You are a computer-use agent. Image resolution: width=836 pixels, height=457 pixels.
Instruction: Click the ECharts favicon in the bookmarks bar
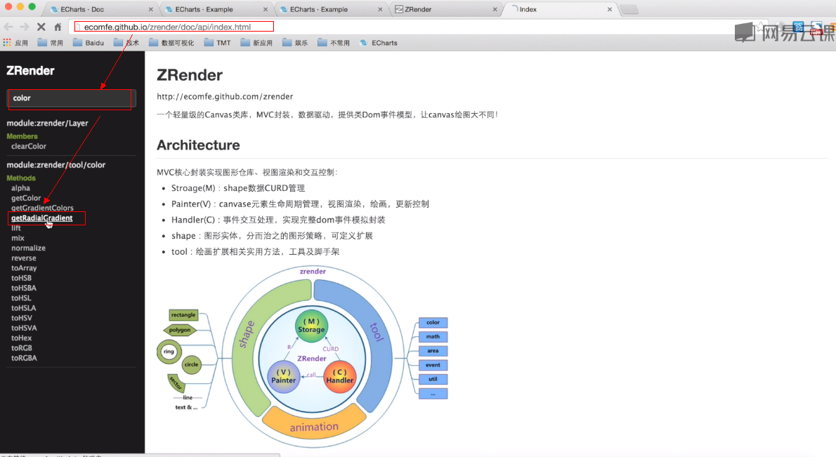click(x=365, y=43)
